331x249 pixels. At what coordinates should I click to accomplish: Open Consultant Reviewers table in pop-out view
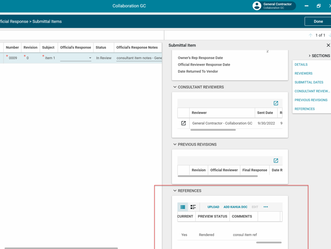tap(276, 103)
